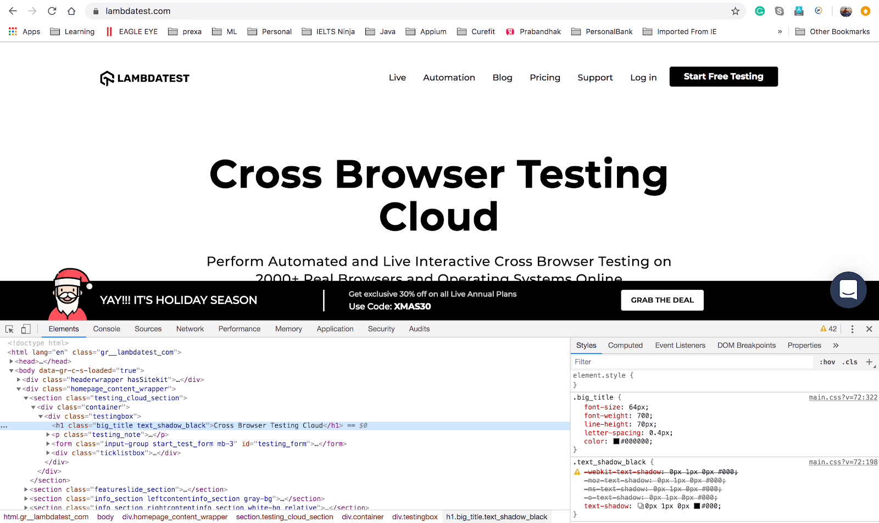The image size is (879, 523).
Task: Click the styles Filter input field
Action: point(659,362)
